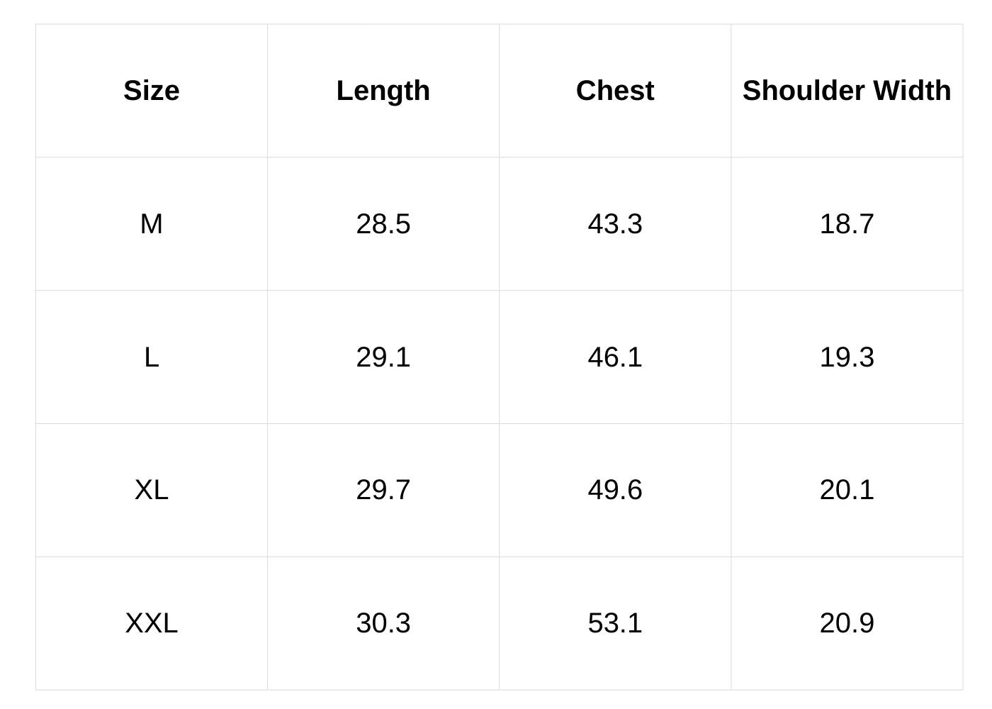Viewport: 992px width, 709px height.
Task: Choose shoulder width value 20.9
Action: click(x=846, y=623)
